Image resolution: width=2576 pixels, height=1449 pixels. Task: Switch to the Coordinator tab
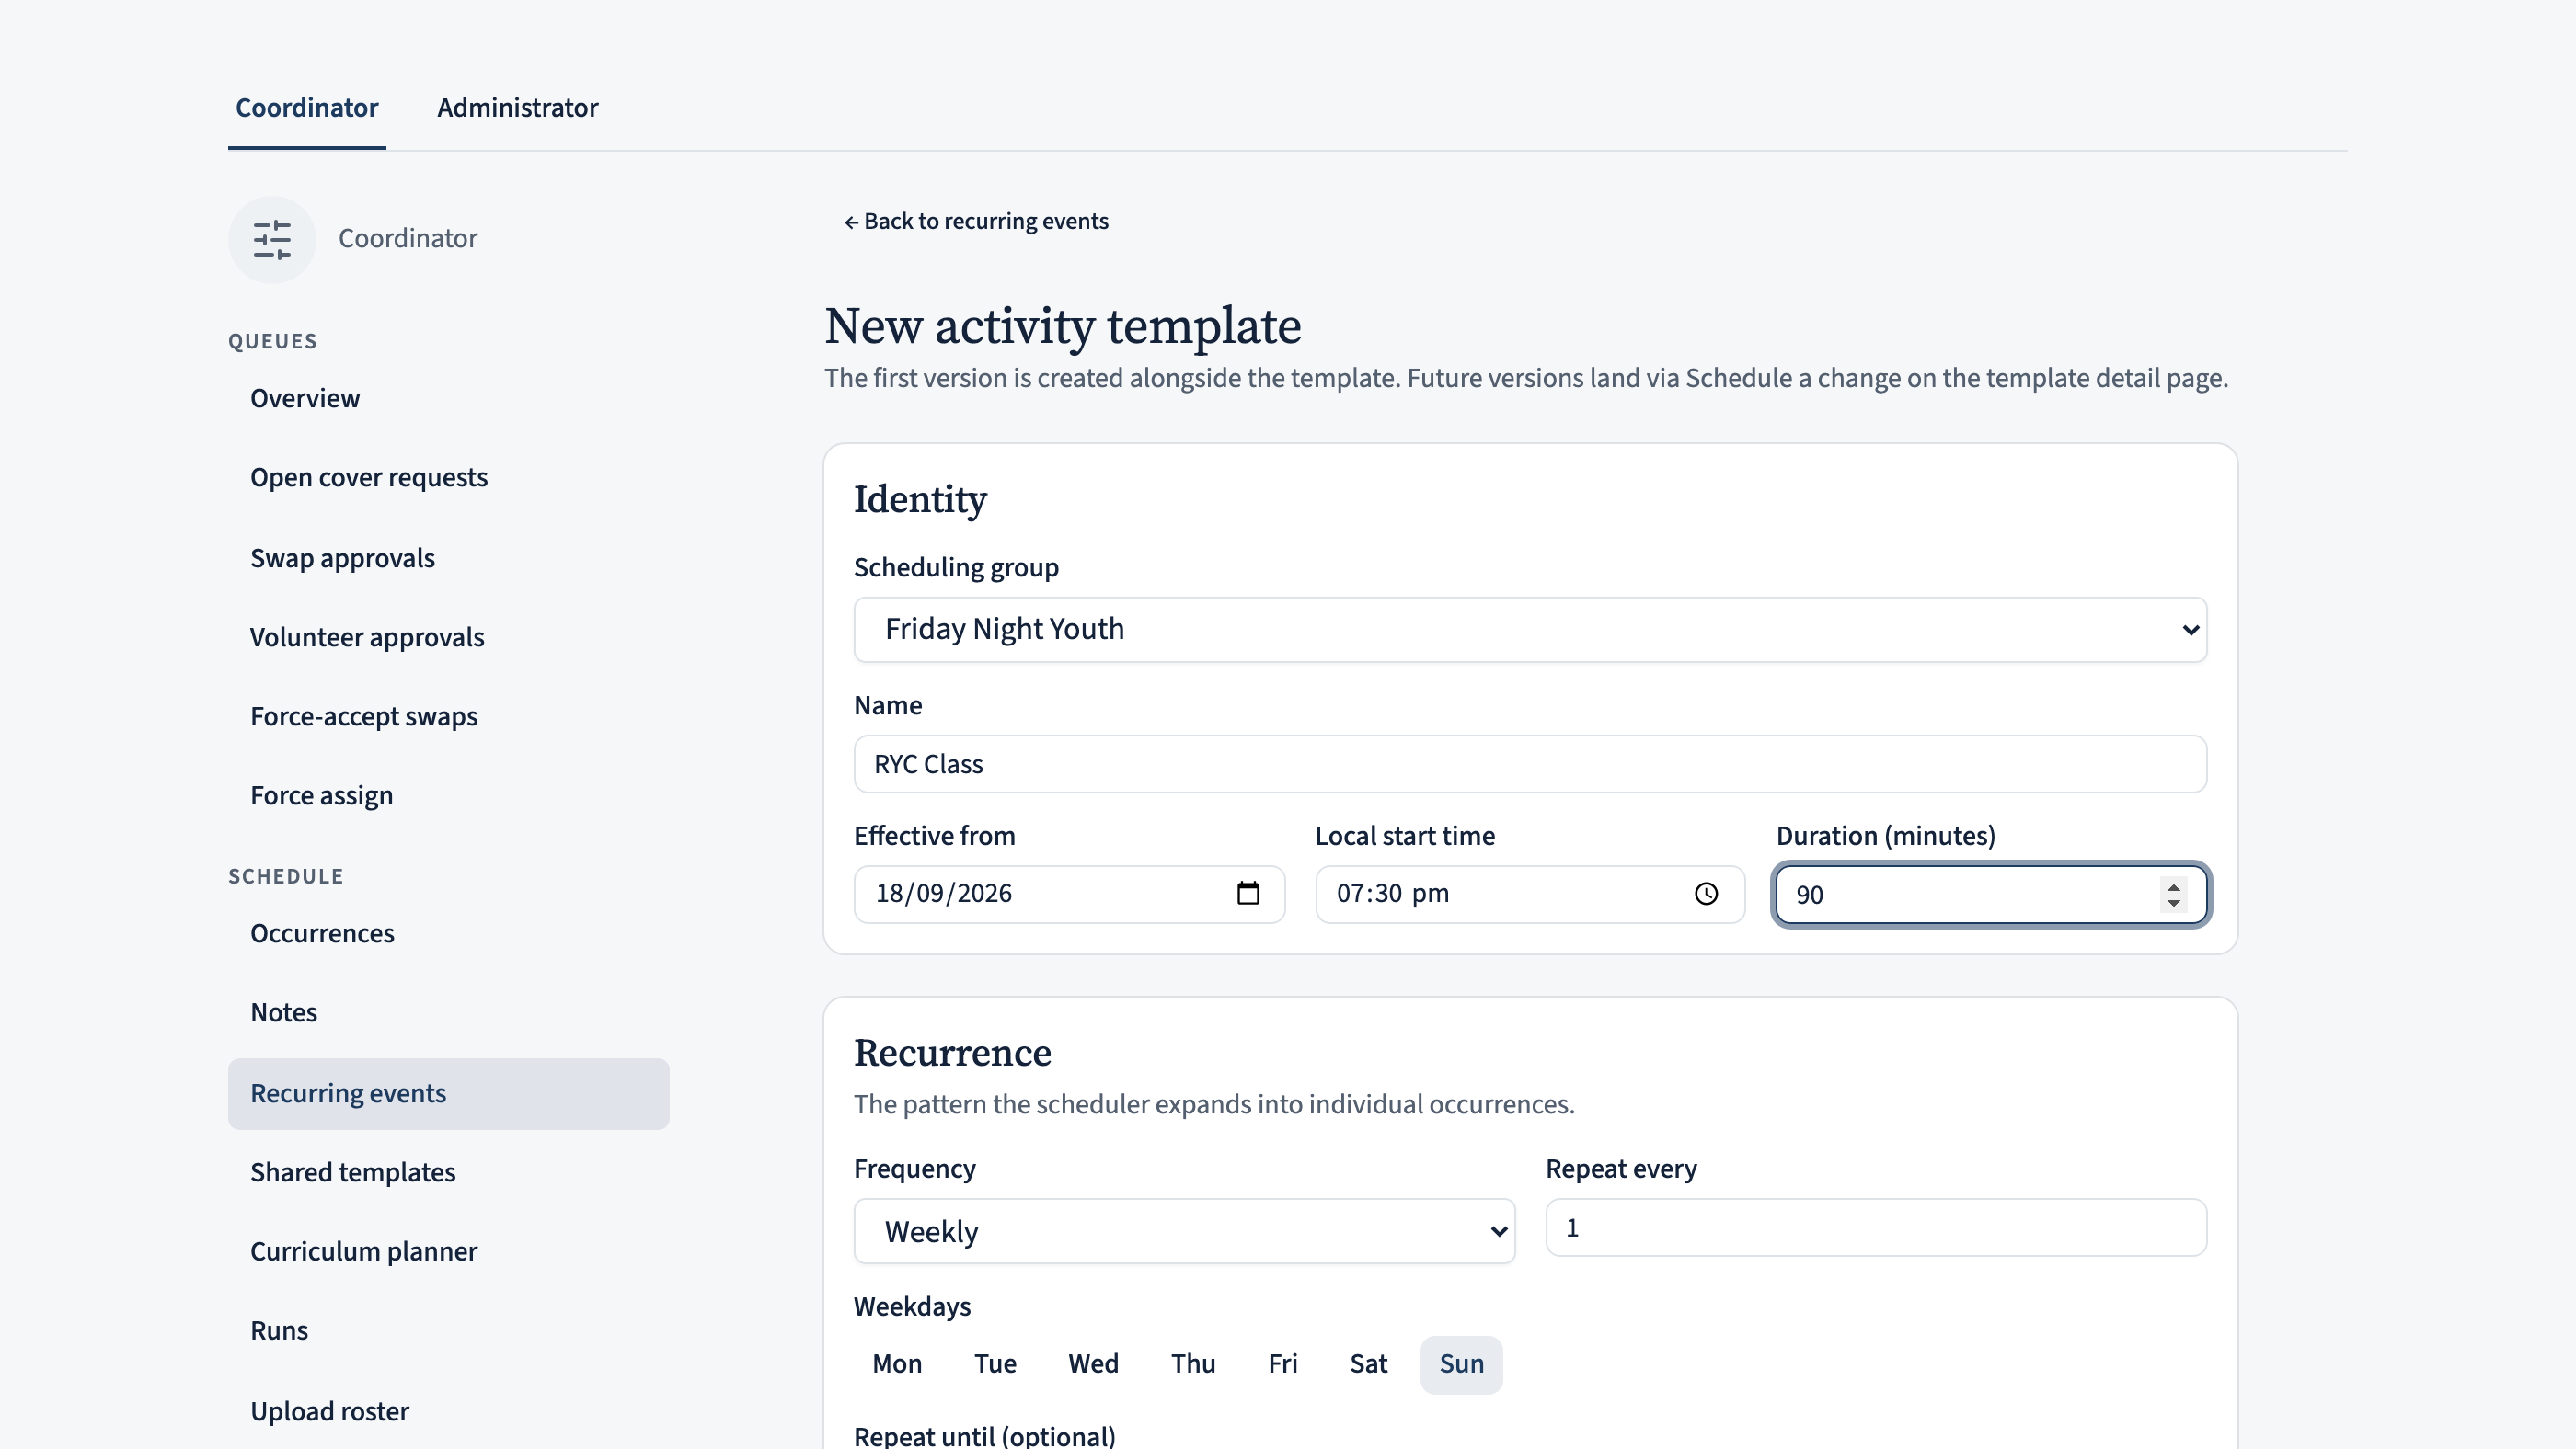point(306,108)
